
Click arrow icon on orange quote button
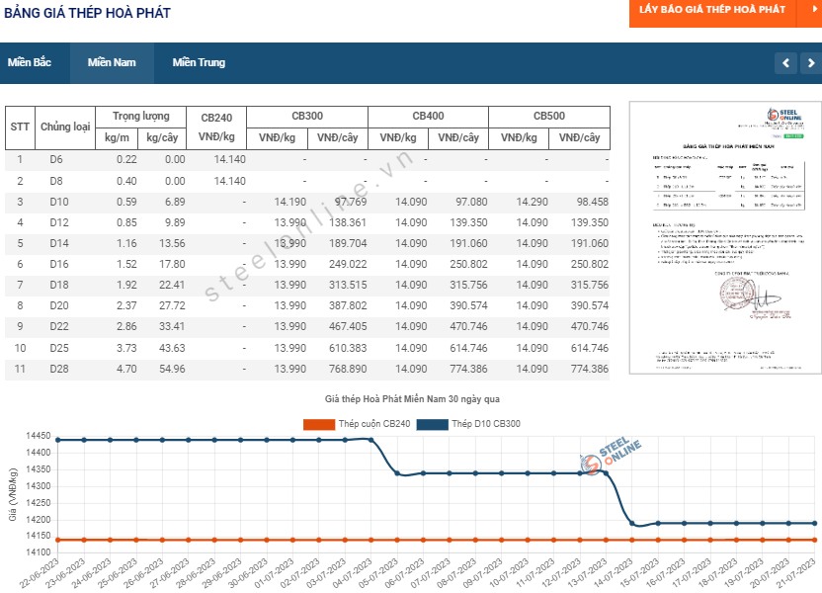pos(814,10)
